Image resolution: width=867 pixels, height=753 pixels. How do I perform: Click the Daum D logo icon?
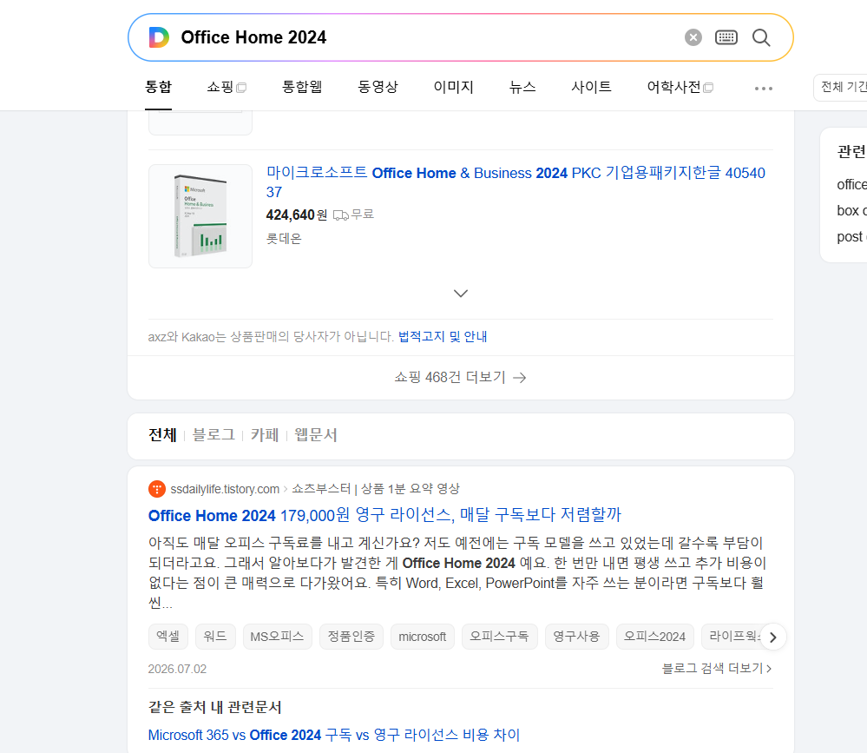click(159, 37)
